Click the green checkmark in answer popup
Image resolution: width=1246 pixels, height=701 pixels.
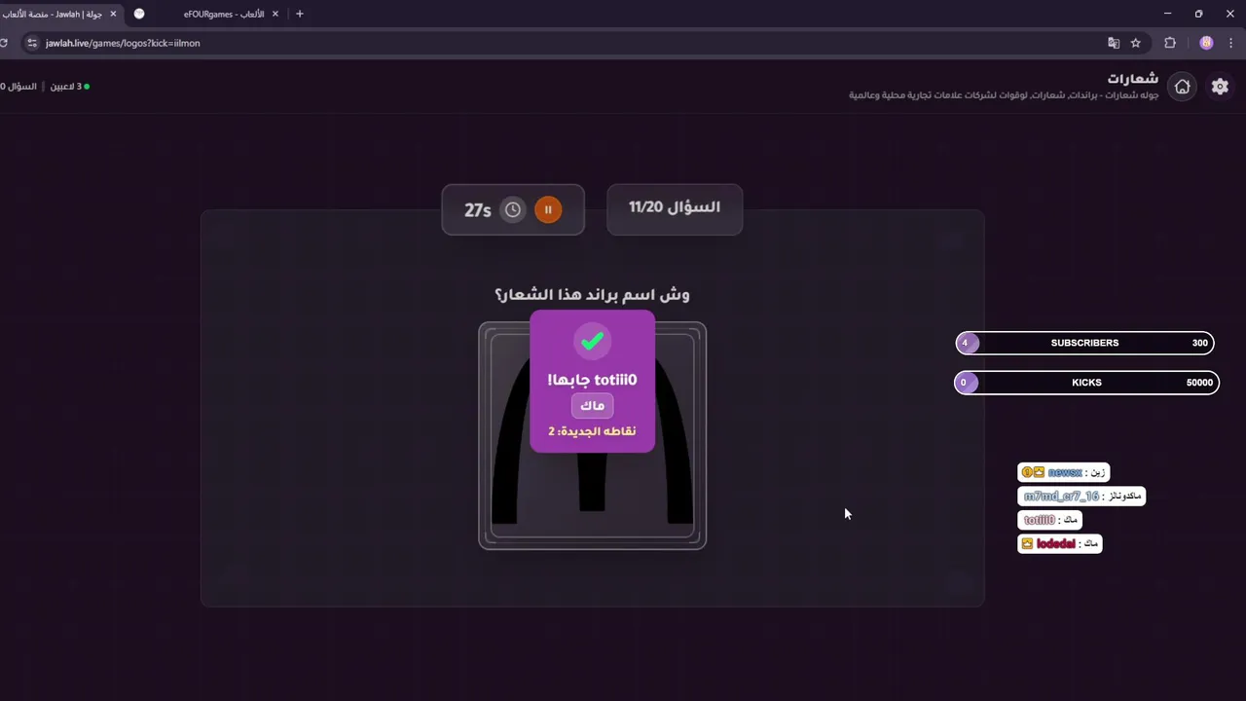(x=592, y=342)
